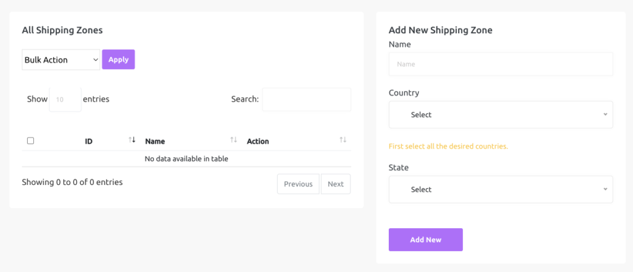Select the Action column header label

(258, 141)
